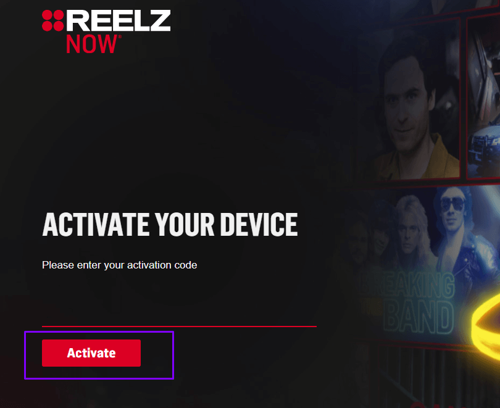Select the red NOW text in logo
The width and height of the screenshot is (500, 408).
point(92,44)
